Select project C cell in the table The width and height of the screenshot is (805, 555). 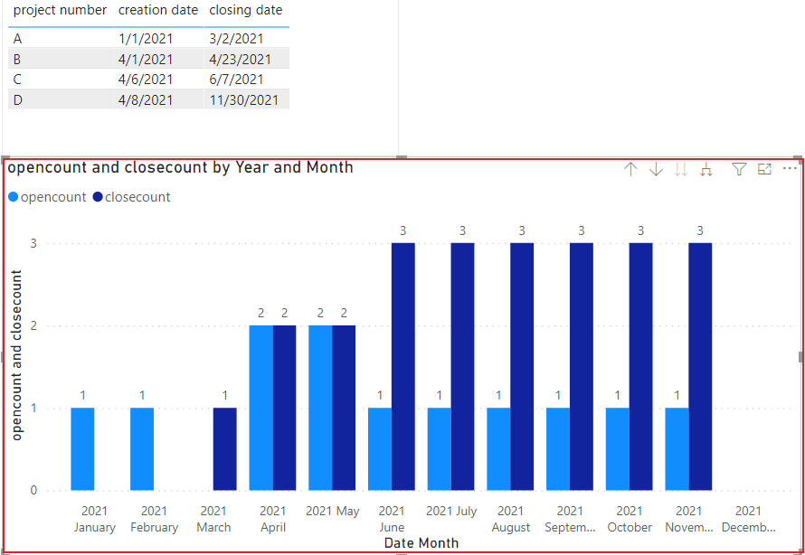pos(61,80)
